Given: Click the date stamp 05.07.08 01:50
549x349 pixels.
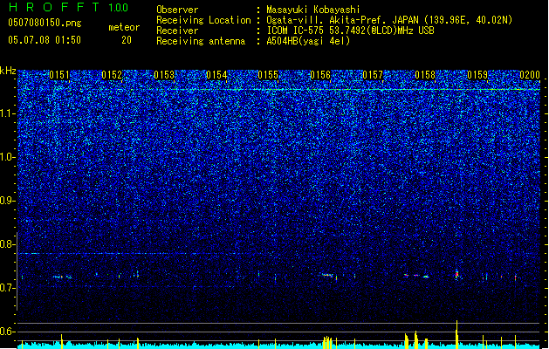Looking at the screenshot, I should pos(45,40).
